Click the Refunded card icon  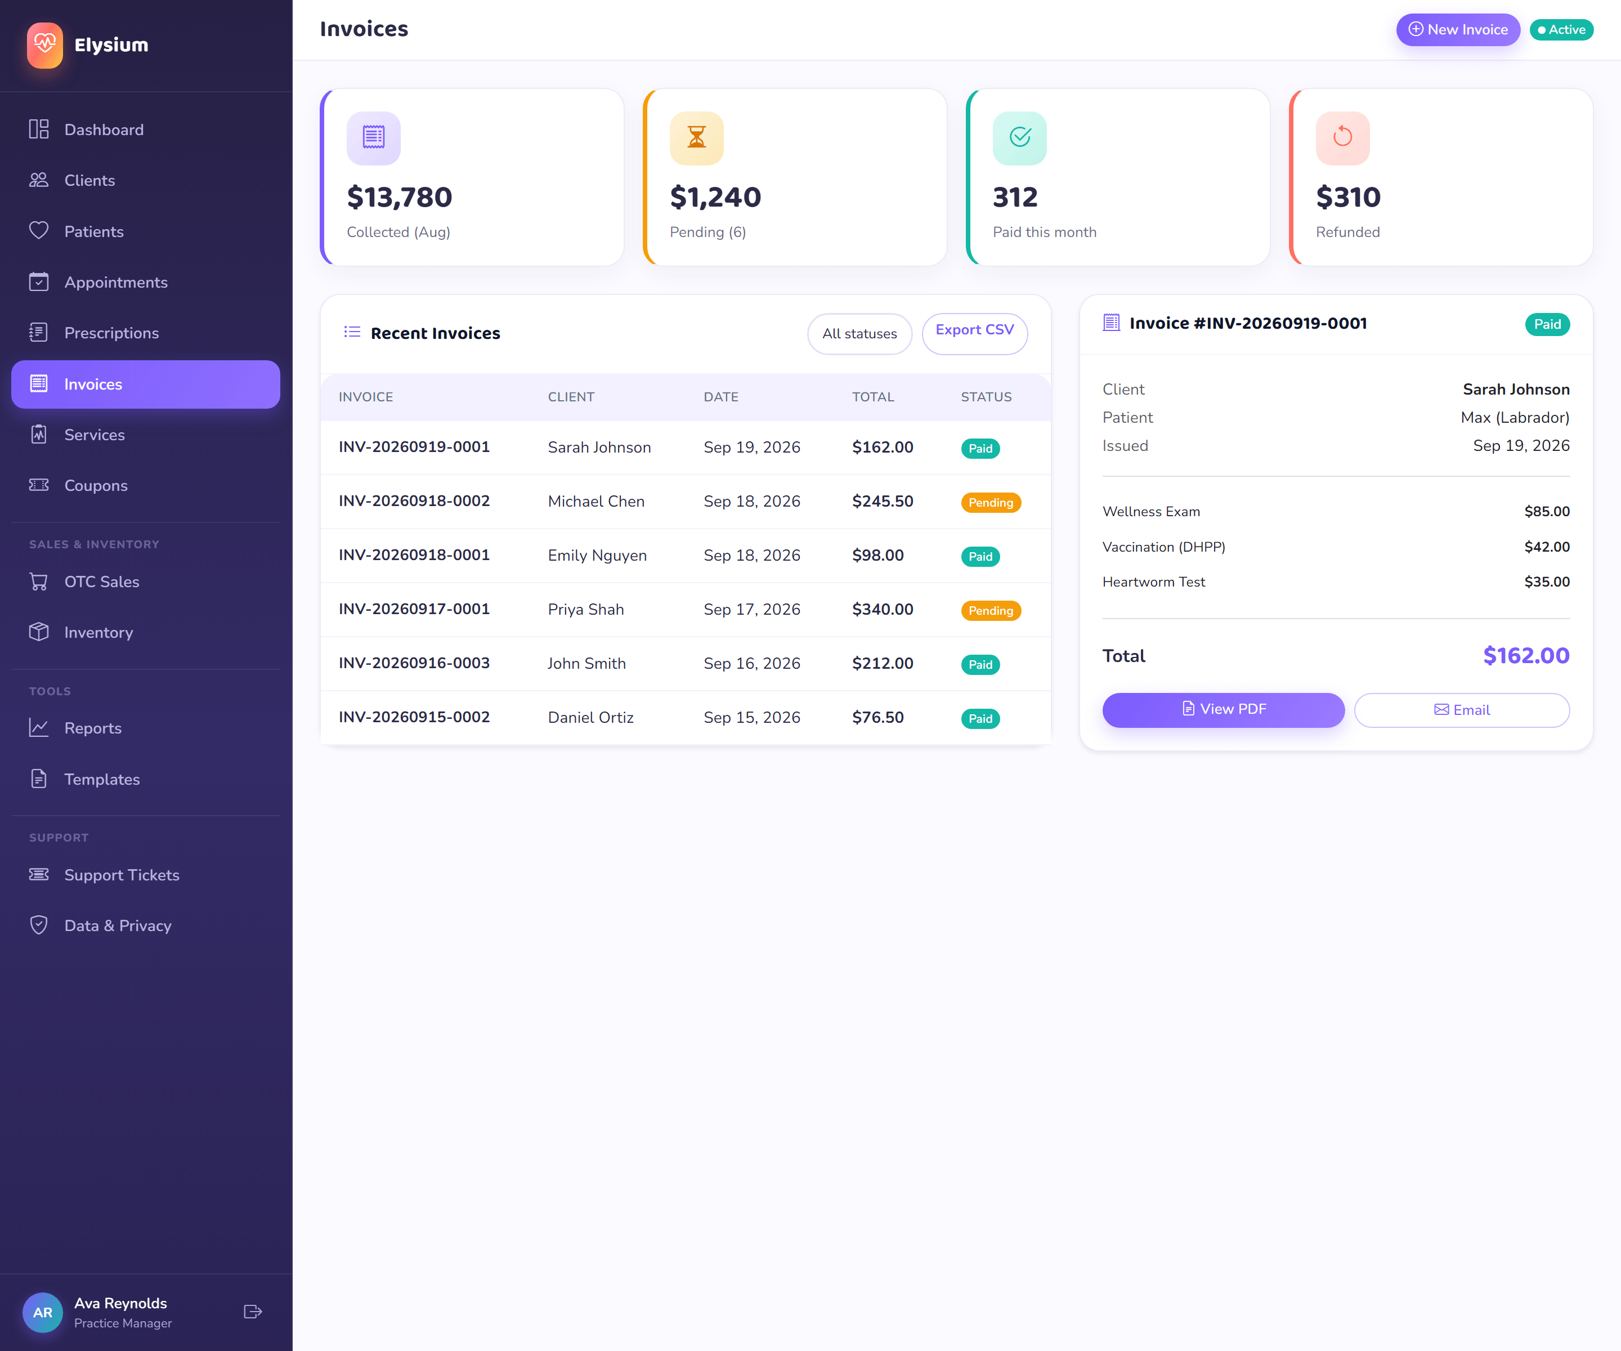click(x=1342, y=138)
